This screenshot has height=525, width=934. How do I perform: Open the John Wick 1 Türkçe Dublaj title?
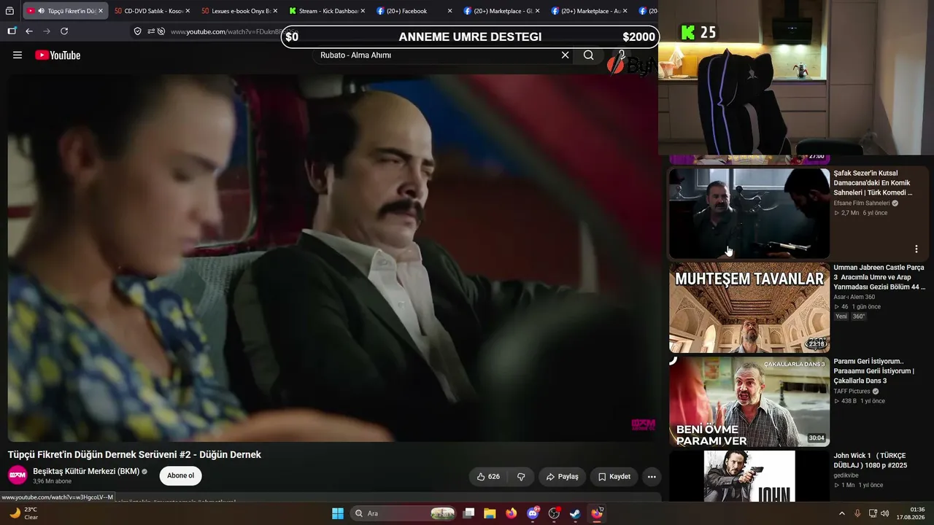tap(871, 461)
